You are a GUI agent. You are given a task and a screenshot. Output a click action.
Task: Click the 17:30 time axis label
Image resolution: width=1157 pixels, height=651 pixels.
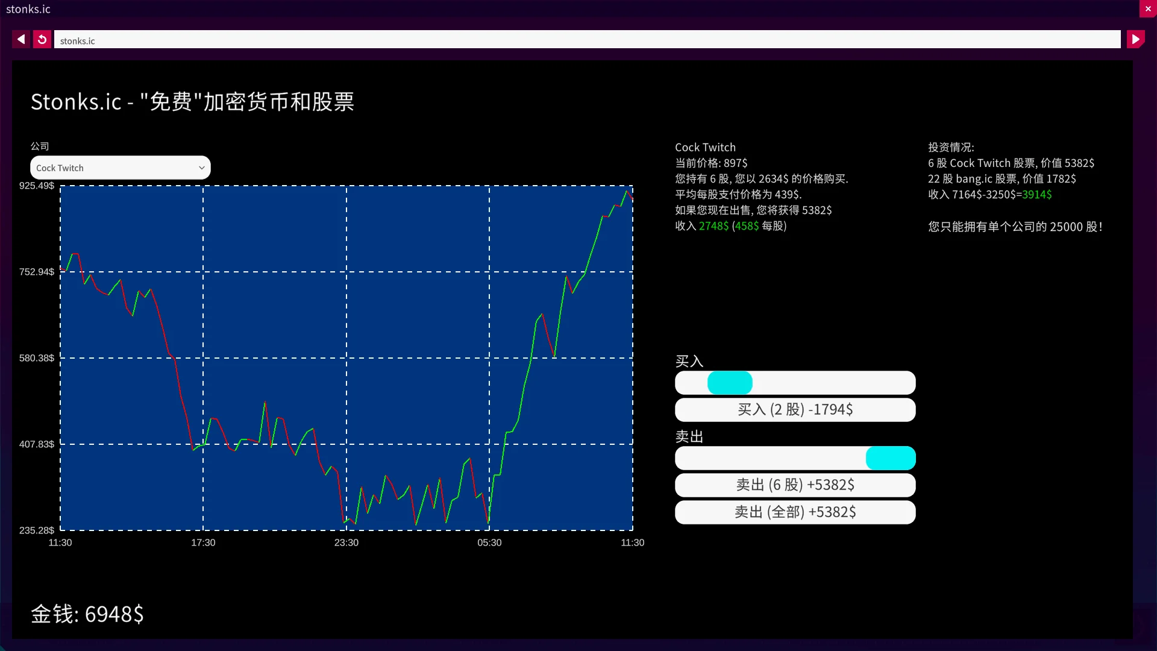coord(203,542)
